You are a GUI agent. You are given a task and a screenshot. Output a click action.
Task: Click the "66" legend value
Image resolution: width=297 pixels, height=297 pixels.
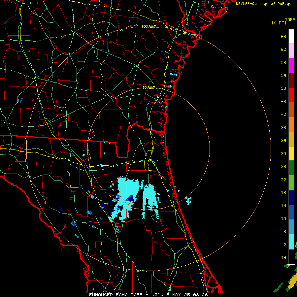(283, 36)
